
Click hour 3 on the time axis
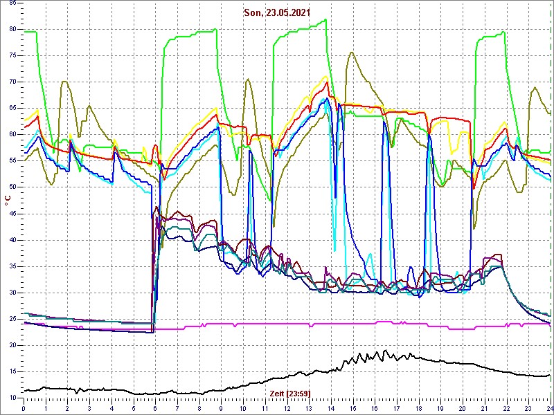(89, 407)
